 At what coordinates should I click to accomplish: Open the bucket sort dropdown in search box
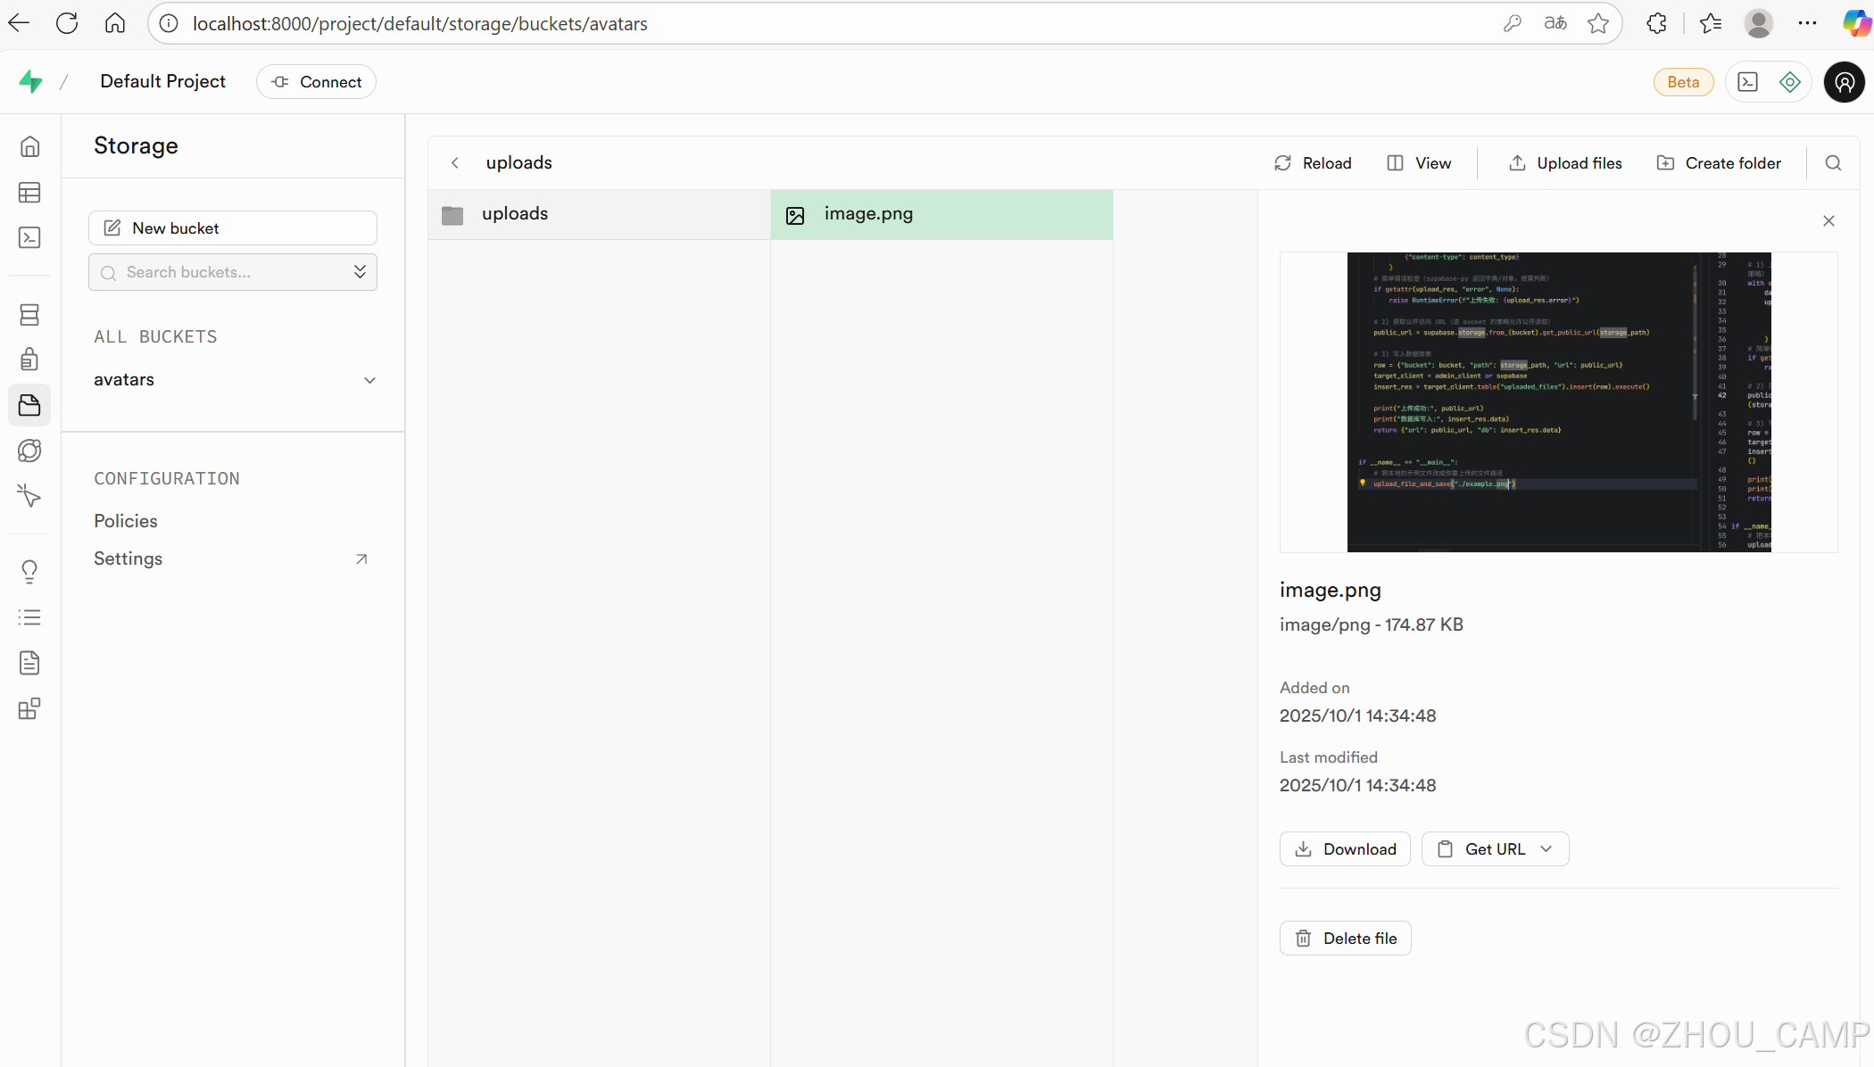(360, 272)
